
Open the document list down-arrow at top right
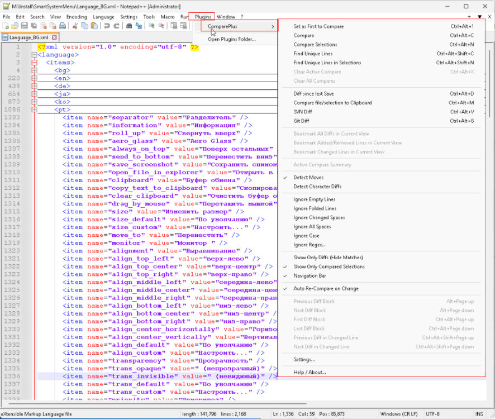[479, 17]
